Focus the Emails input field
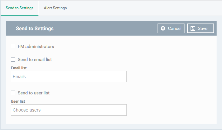Image resolution: width=222 pixels, height=130 pixels. [x=69, y=77]
